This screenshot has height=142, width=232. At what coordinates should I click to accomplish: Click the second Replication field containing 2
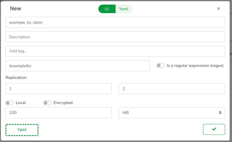(x=172, y=89)
